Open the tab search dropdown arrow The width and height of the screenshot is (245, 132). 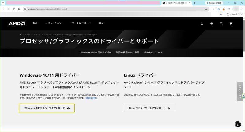(x=3, y=3)
